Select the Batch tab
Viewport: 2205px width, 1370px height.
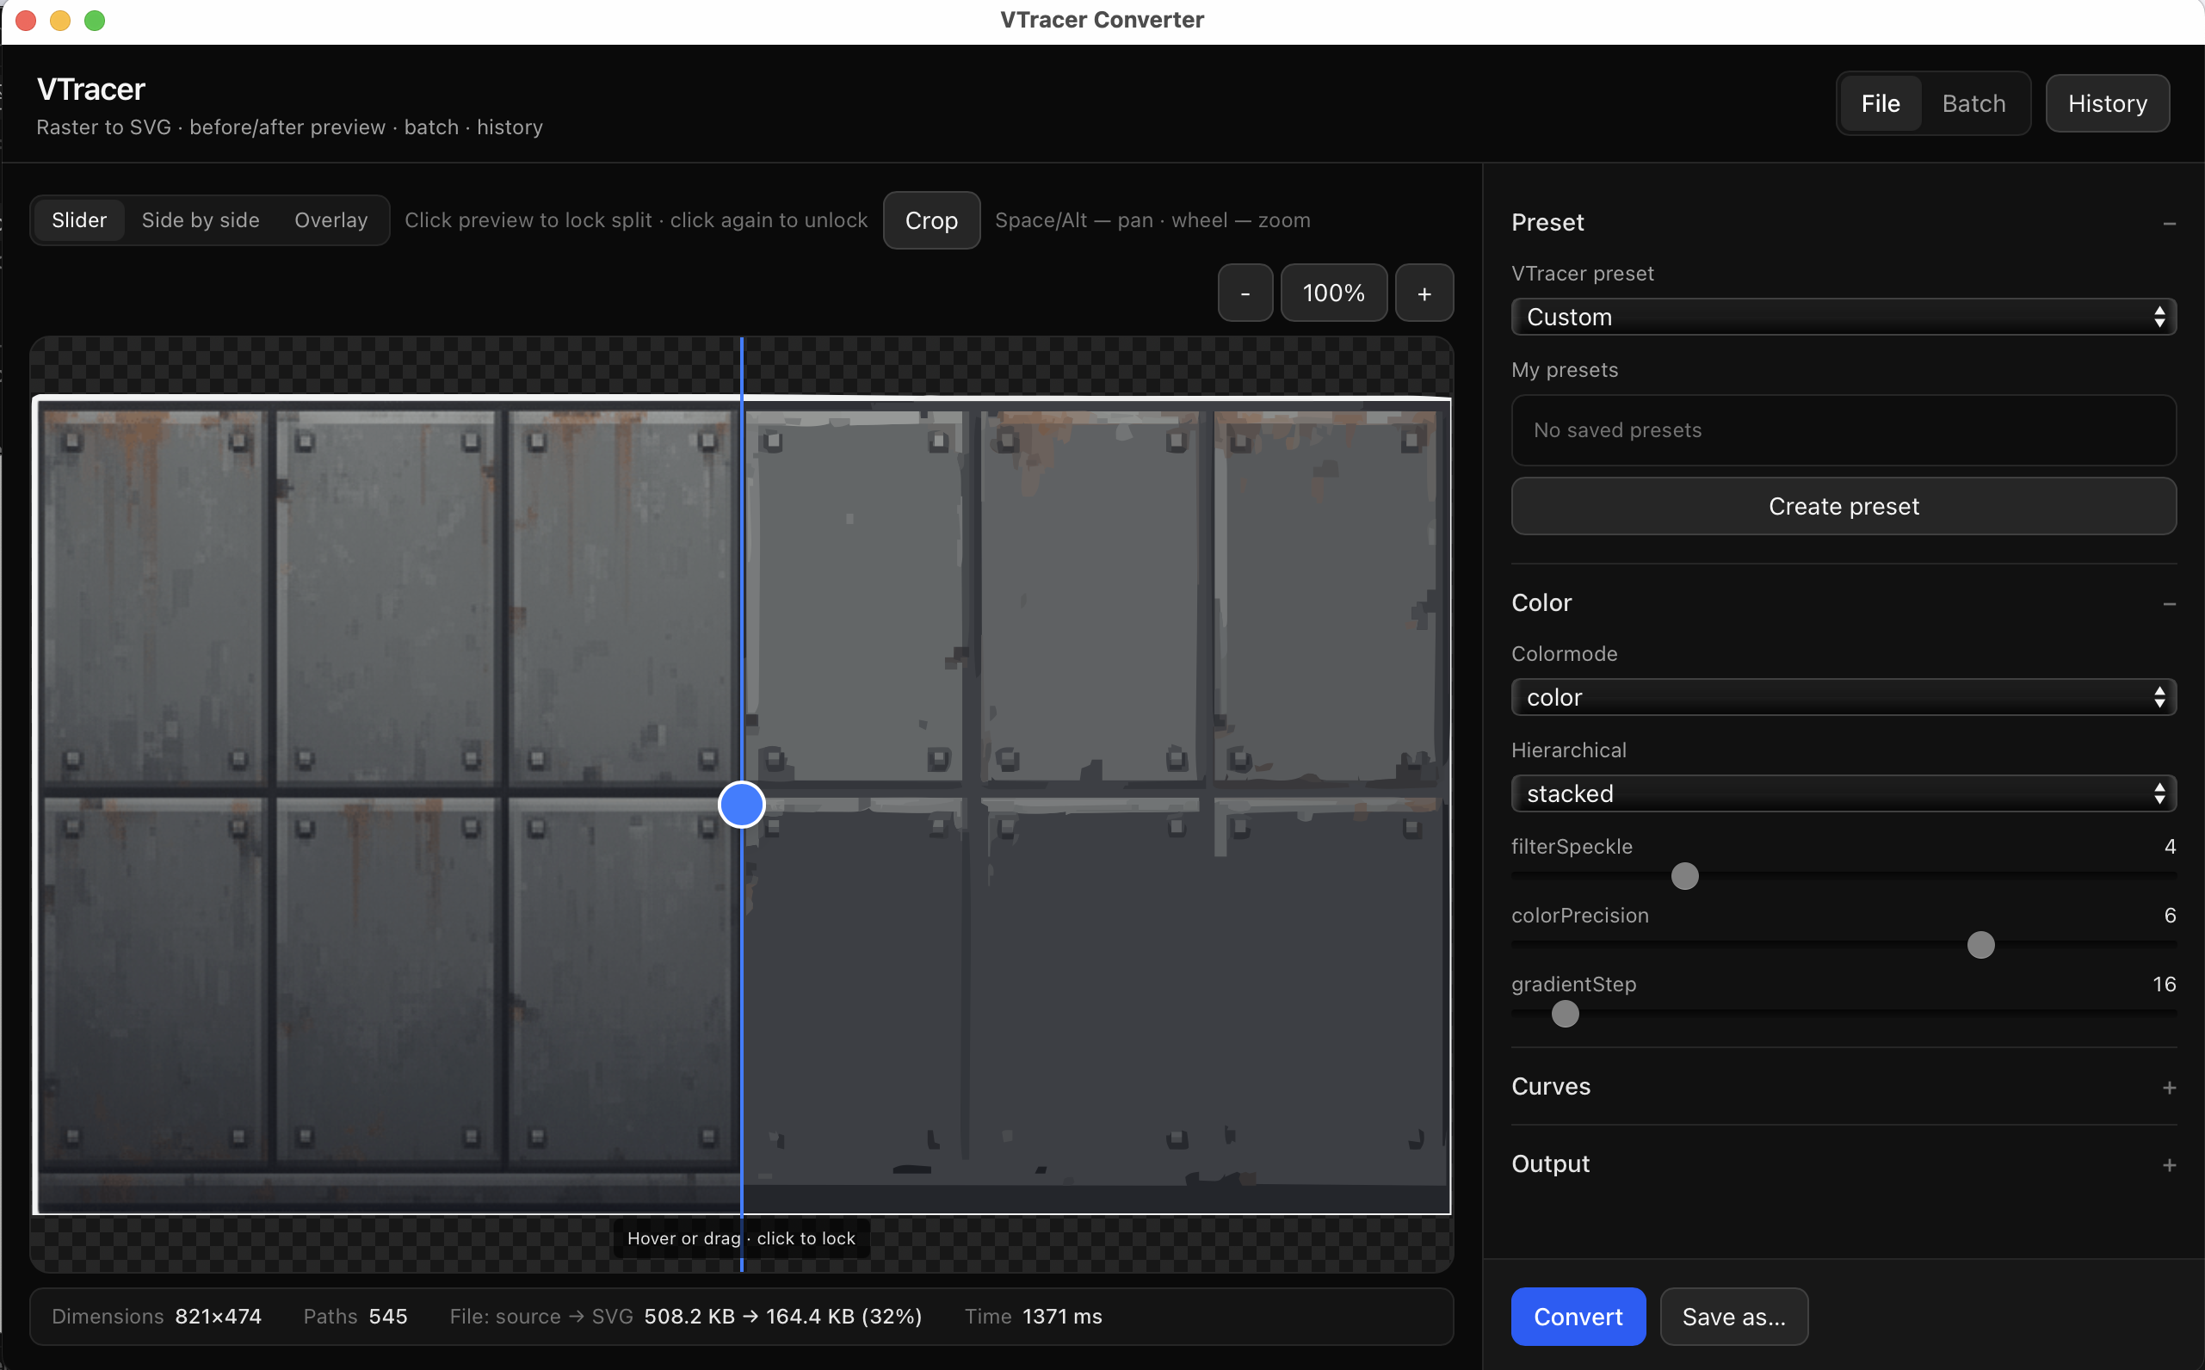1973,103
